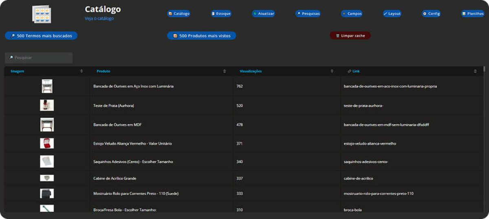
Task: Open the Planilhas spreadsheets button
Action: coord(473,13)
